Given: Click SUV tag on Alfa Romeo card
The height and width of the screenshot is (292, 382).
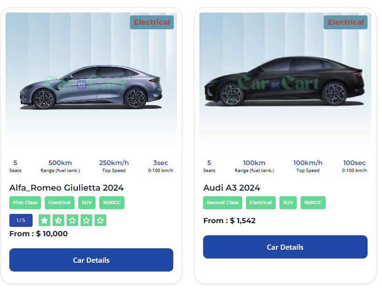Looking at the screenshot, I should click(x=87, y=203).
